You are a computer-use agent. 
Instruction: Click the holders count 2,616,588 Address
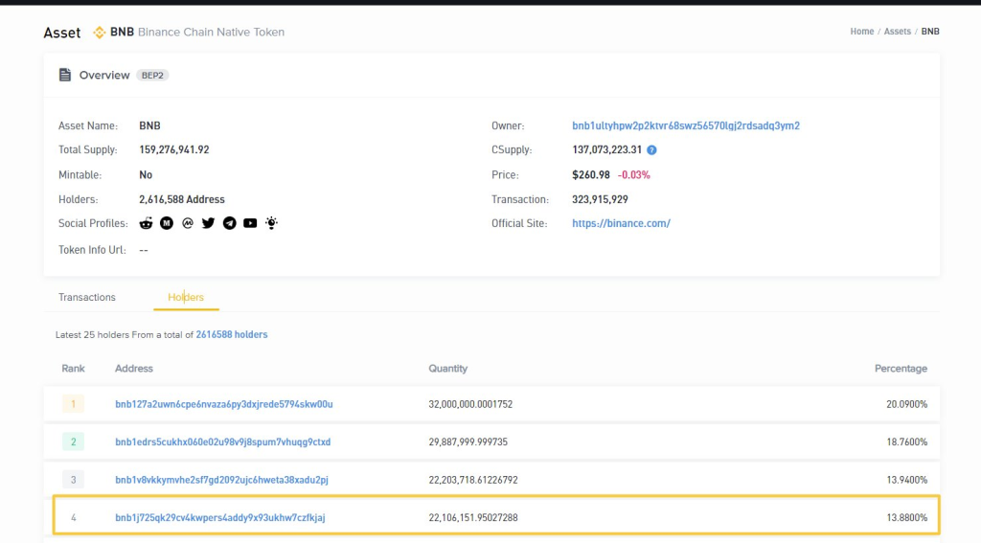pyautogui.click(x=181, y=199)
